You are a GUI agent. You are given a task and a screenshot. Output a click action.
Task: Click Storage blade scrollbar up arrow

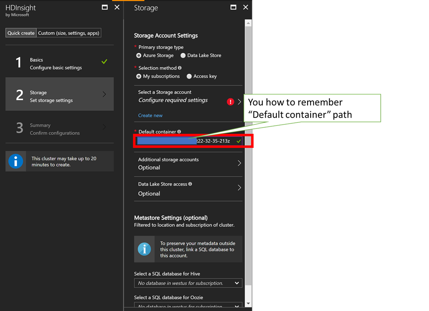coord(248,23)
